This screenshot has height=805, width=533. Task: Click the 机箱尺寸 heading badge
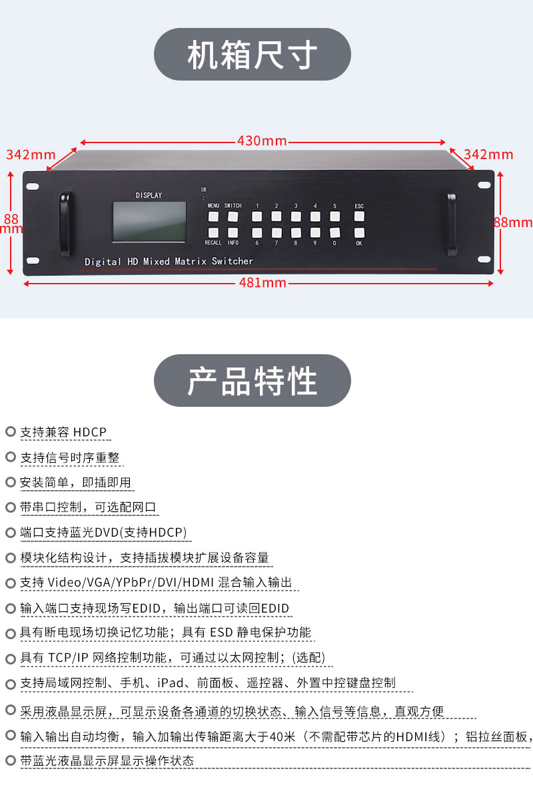pyautogui.click(x=253, y=55)
